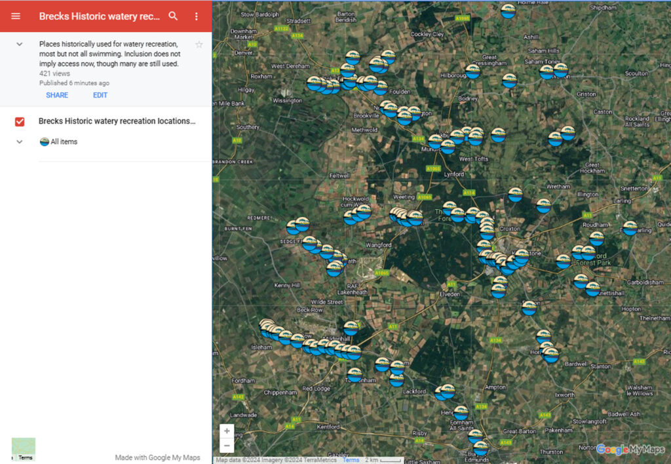Screen dimensions: 671x464
Task: Uncheck the Brecks Historic watery recreation layer
Action: pos(20,122)
